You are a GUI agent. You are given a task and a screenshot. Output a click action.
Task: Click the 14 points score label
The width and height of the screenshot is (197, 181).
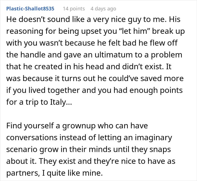tap(74, 9)
